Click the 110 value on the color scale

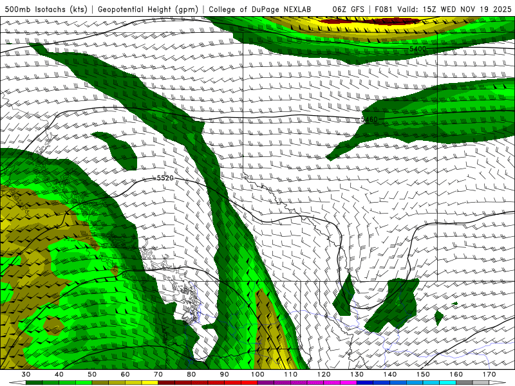pos(291,374)
